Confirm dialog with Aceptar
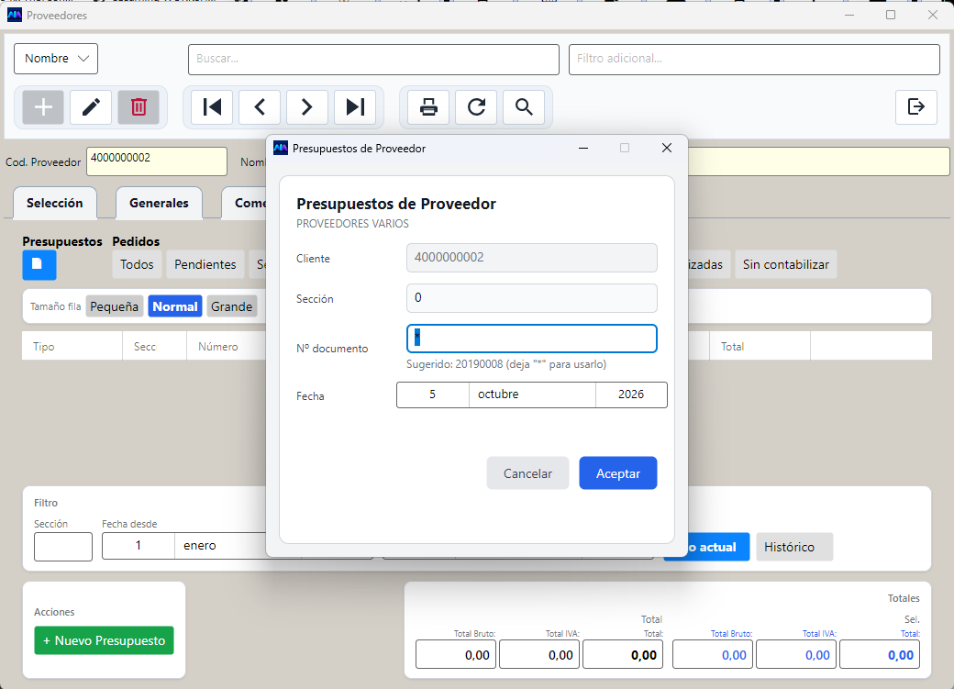Image resolution: width=954 pixels, height=689 pixels. click(617, 472)
